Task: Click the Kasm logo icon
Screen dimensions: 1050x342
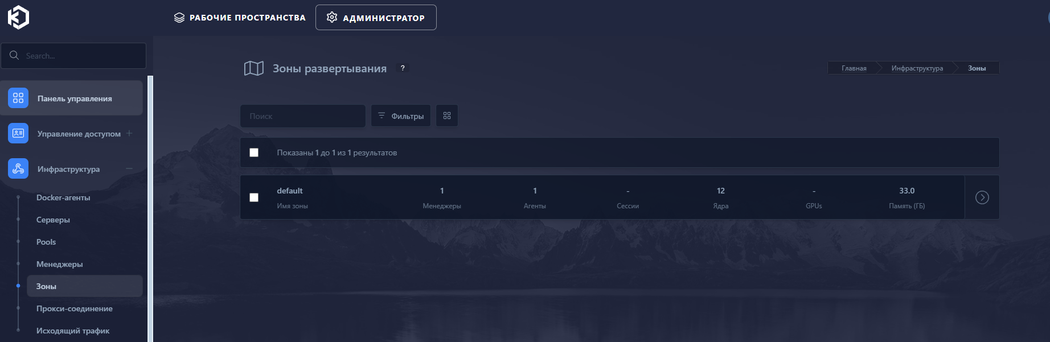Action: pyautogui.click(x=18, y=17)
